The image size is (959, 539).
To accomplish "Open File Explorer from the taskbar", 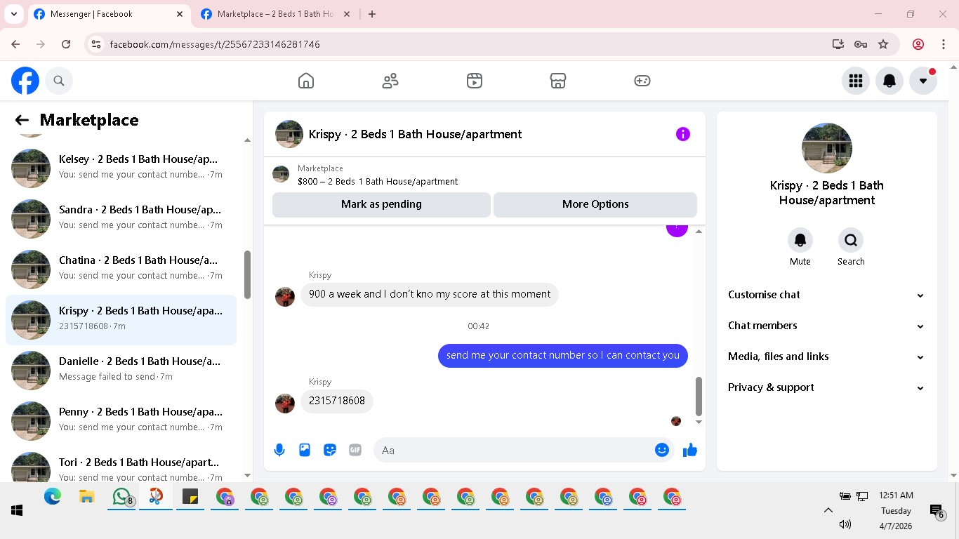I will [x=87, y=497].
